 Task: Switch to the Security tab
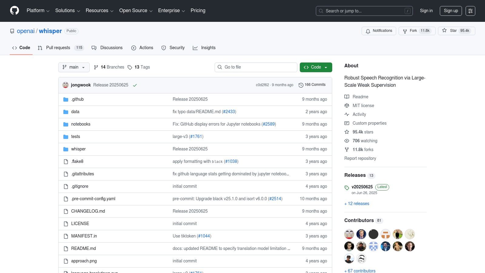click(173, 48)
